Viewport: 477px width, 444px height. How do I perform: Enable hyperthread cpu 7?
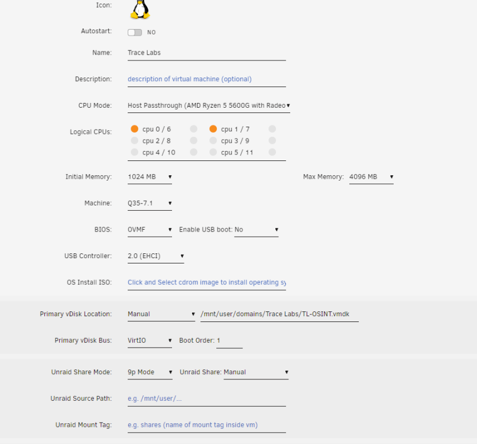coord(272,129)
